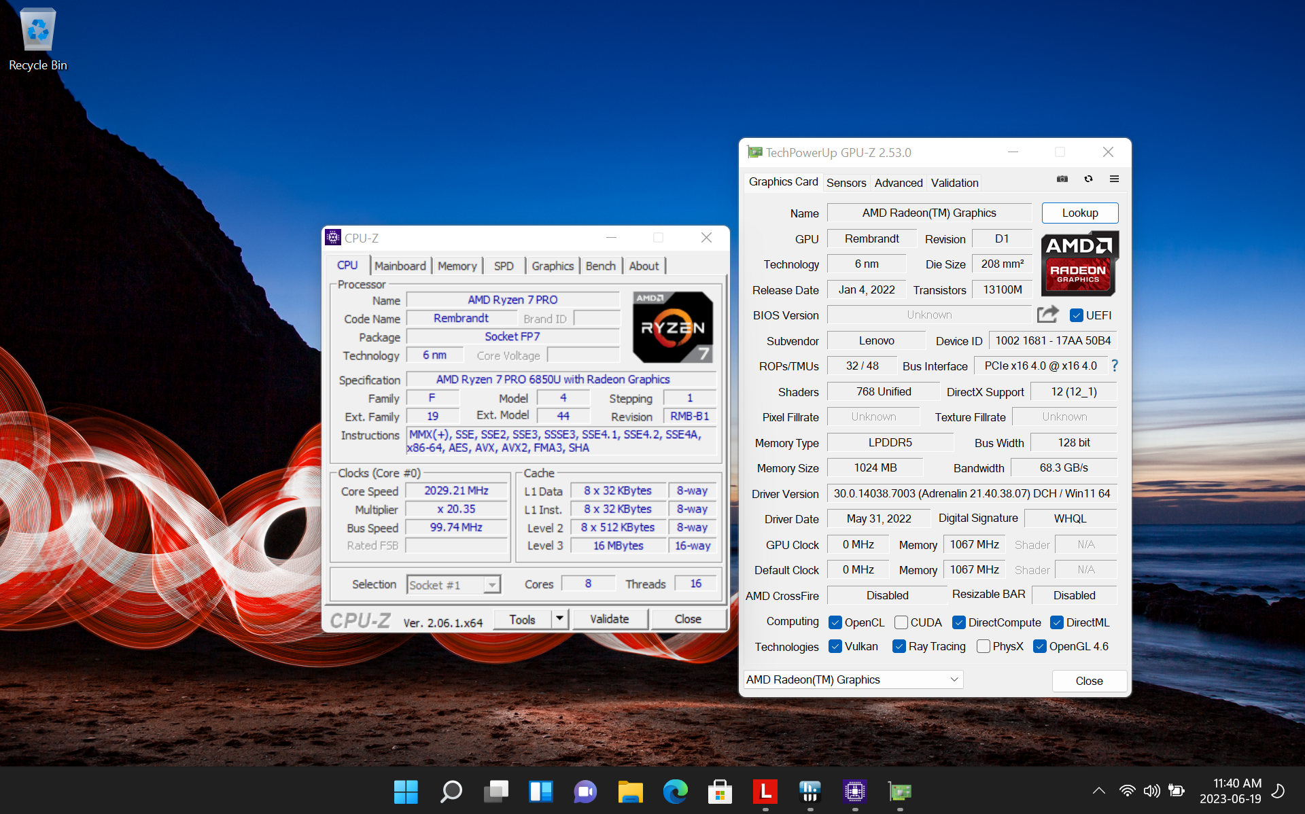Screen dimensions: 1305x814
Task: Open taskbar Search
Action: [451, 791]
